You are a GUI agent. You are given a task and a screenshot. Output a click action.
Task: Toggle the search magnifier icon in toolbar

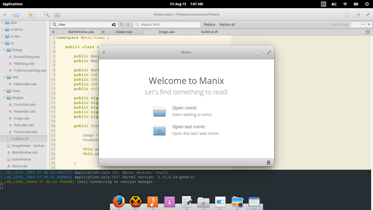[x=47, y=14]
